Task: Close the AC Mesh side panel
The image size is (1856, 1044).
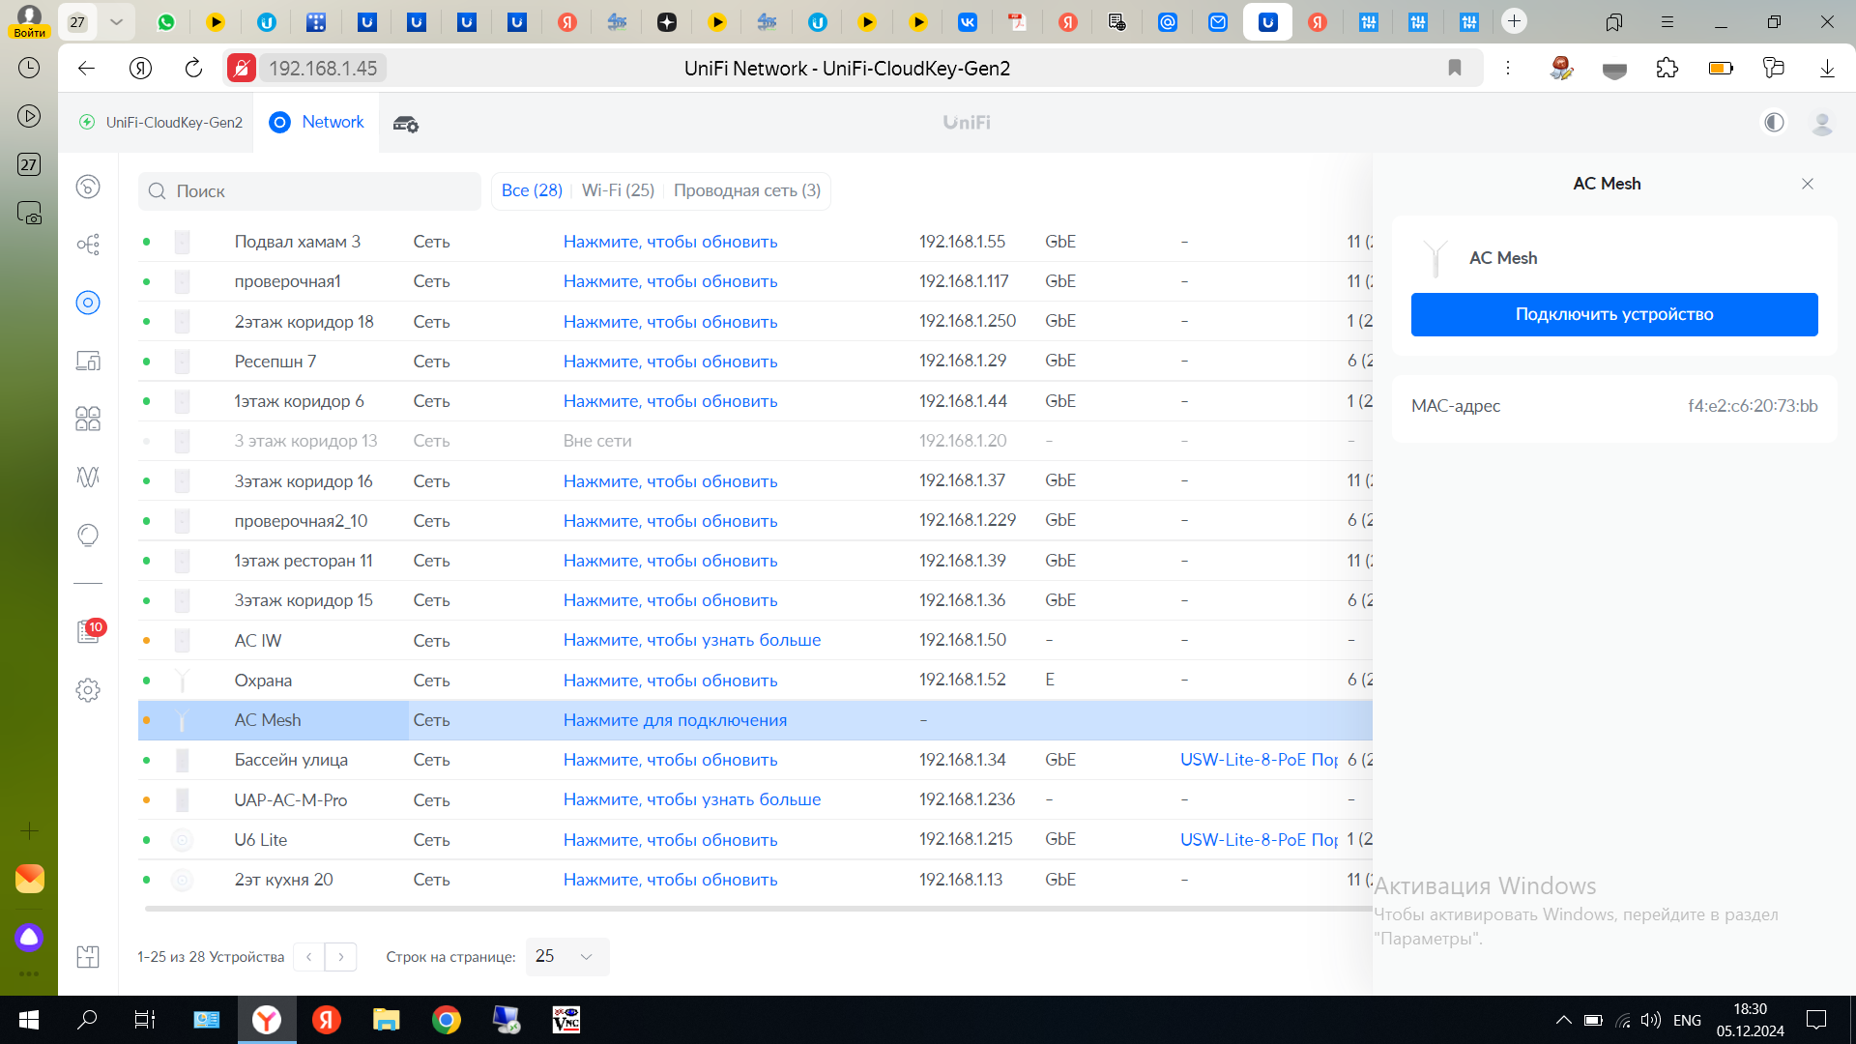Action: 1808,184
